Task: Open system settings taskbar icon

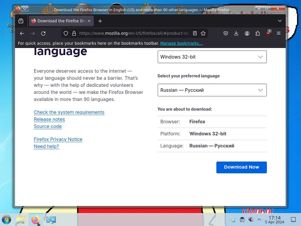Action: pos(51,220)
